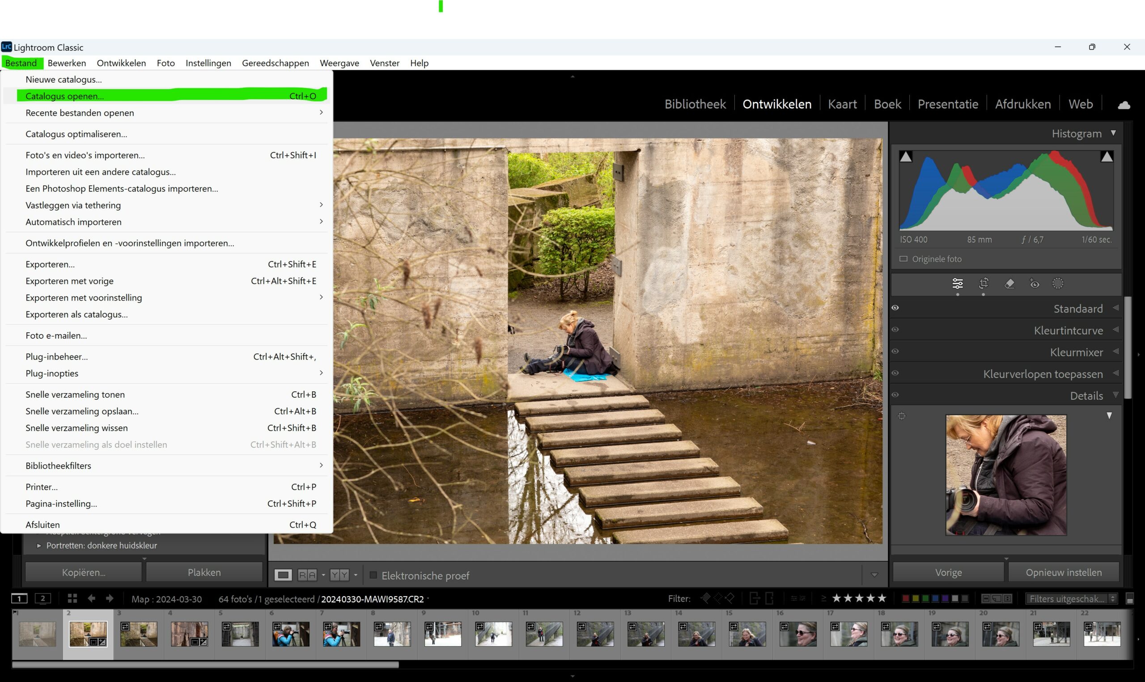Click the detail preview target picker icon
1145x682 pixels.
[902, 416]
